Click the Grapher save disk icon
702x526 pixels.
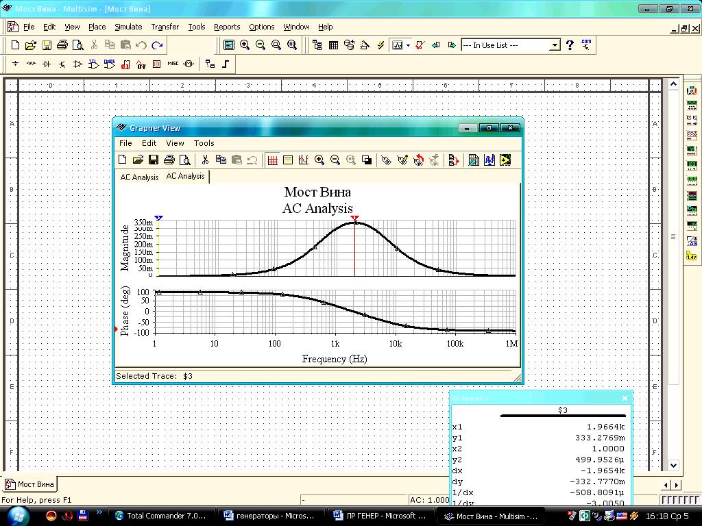click(154, 160)
